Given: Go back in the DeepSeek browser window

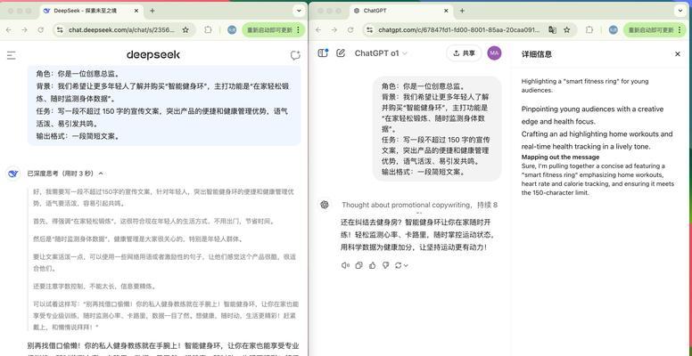Looking at the screenshot, I should click(x=9, y=30).
